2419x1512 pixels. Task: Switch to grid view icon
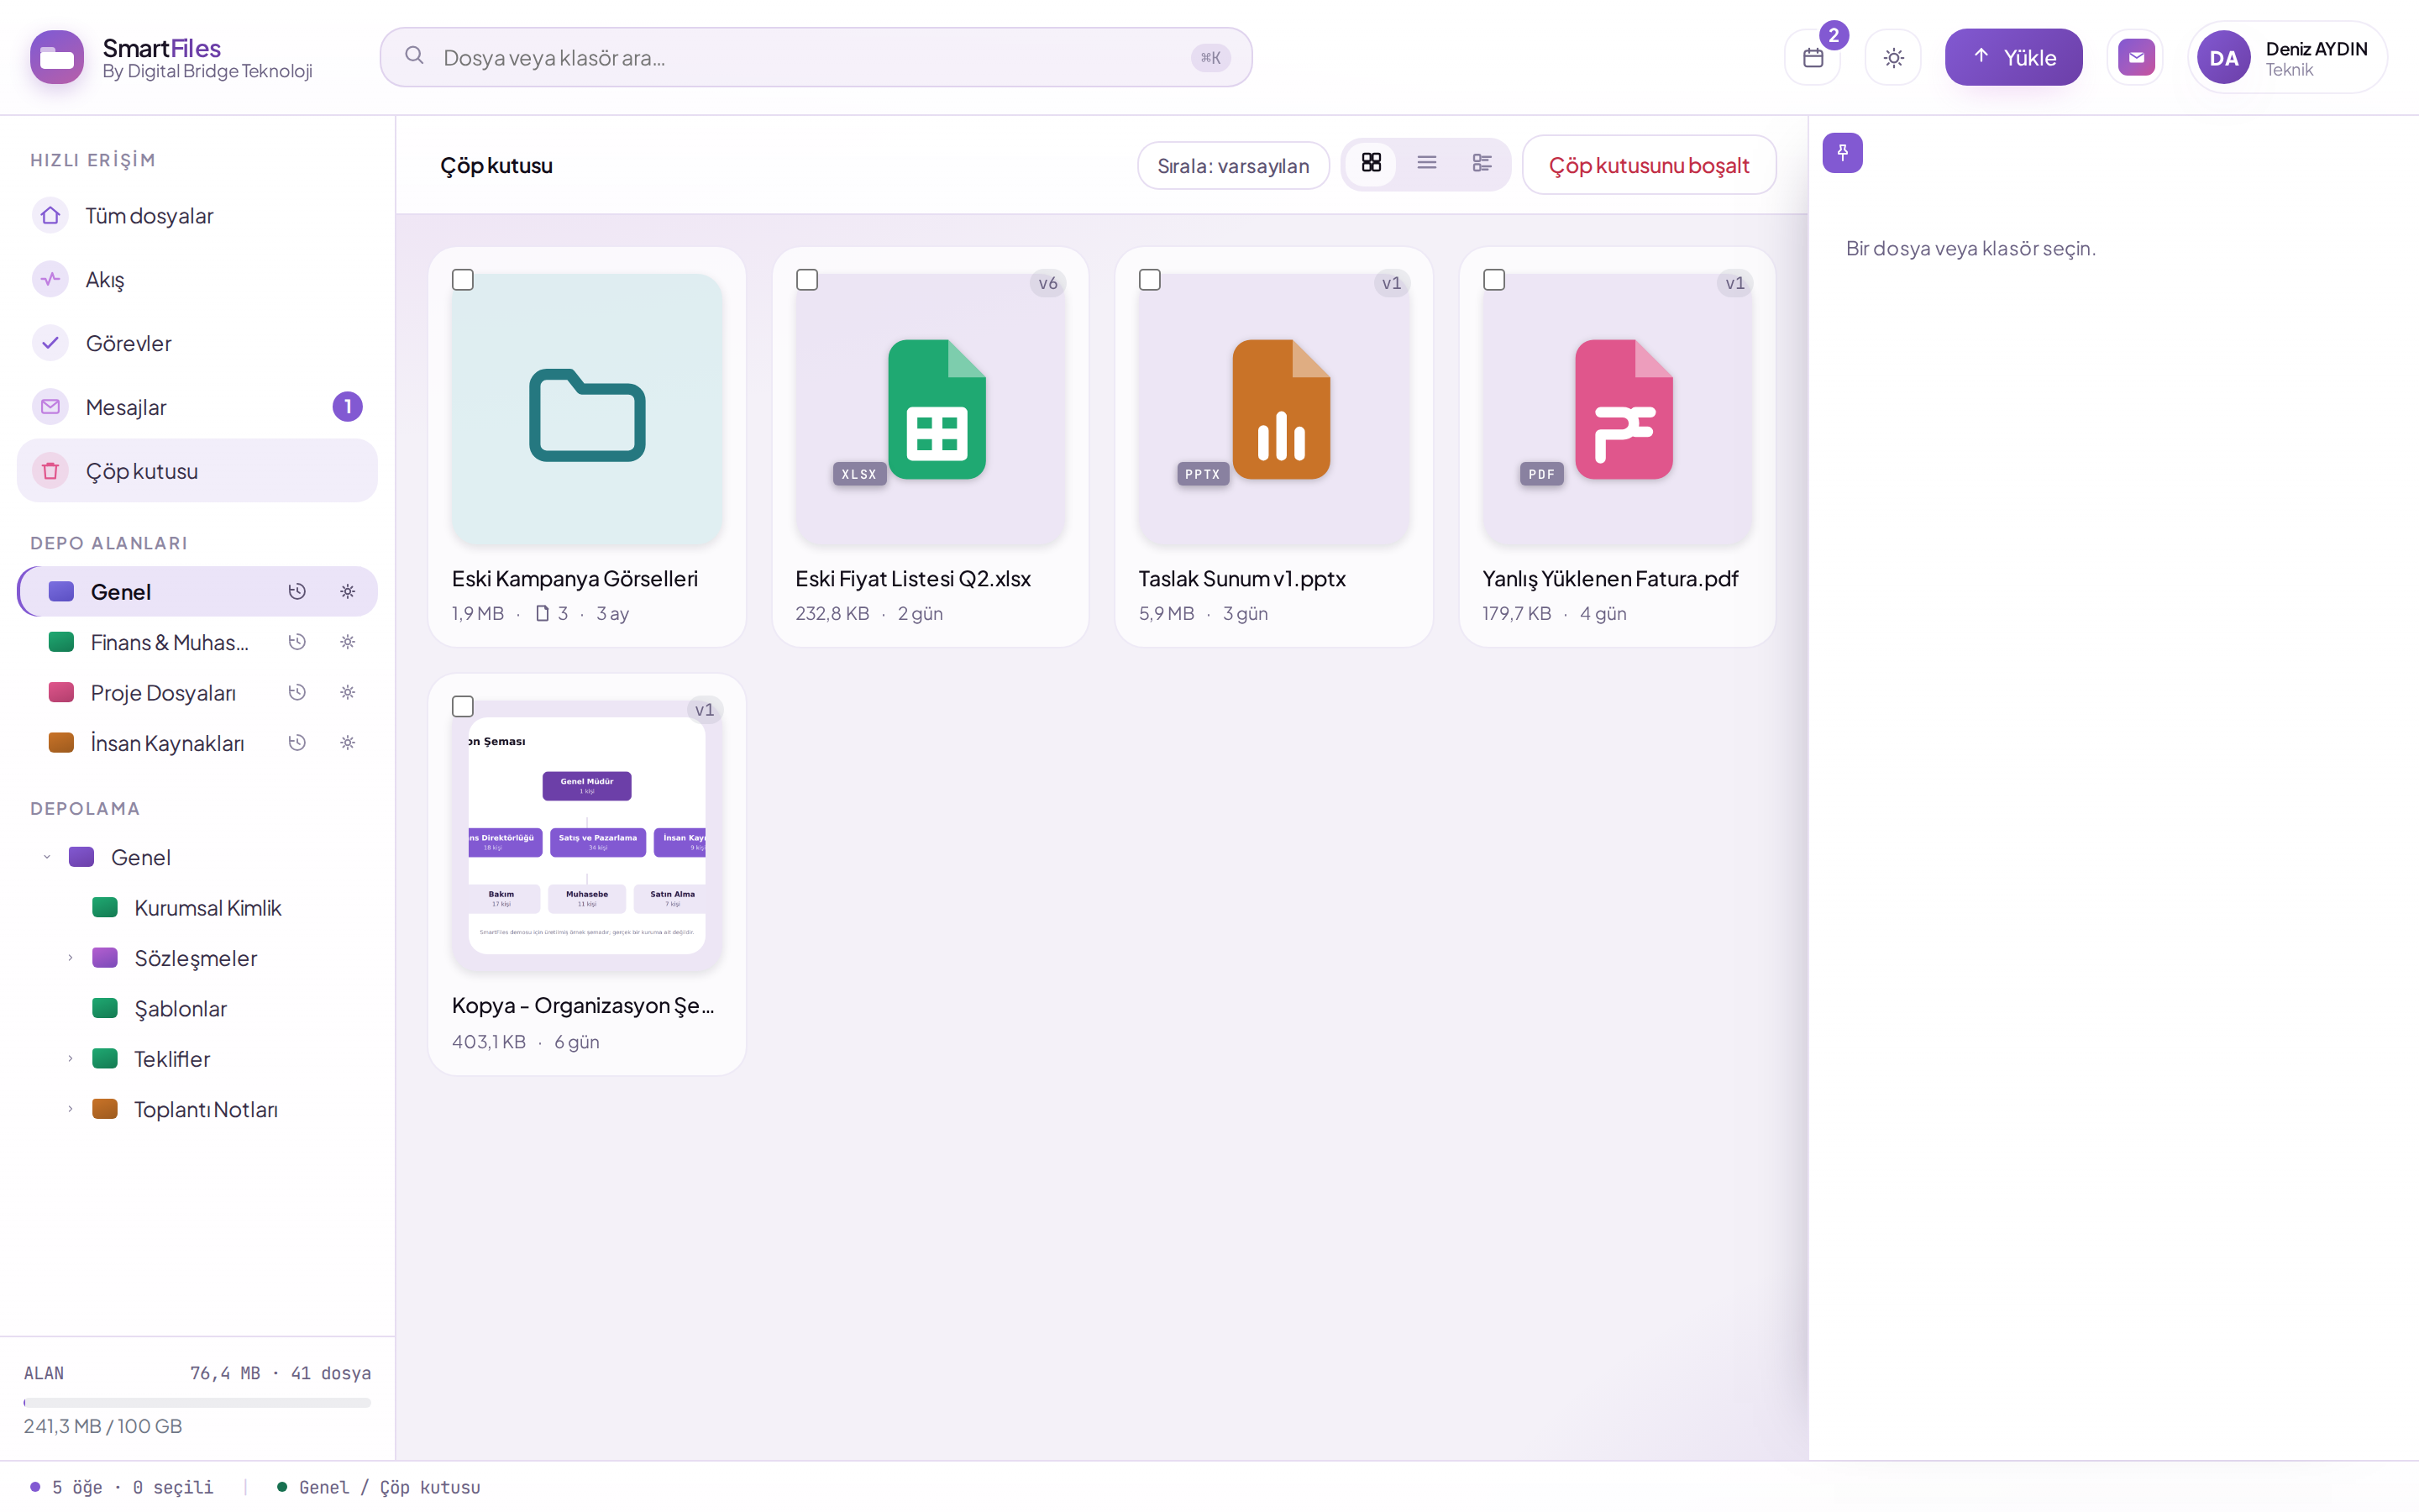pyautogui.click(x=1372, y=163)
